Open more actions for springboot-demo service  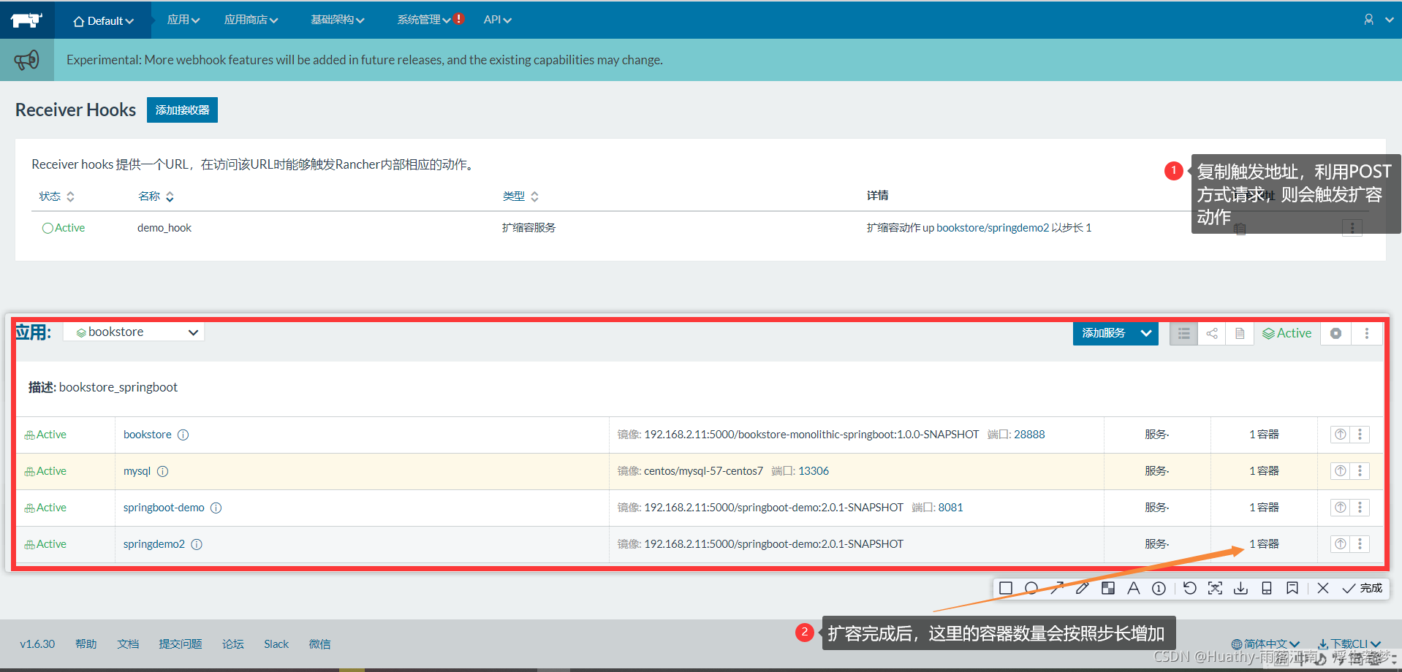tap(1360, 507)
